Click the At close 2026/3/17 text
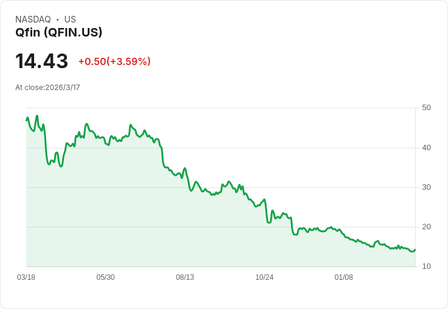 pos(47,88)
